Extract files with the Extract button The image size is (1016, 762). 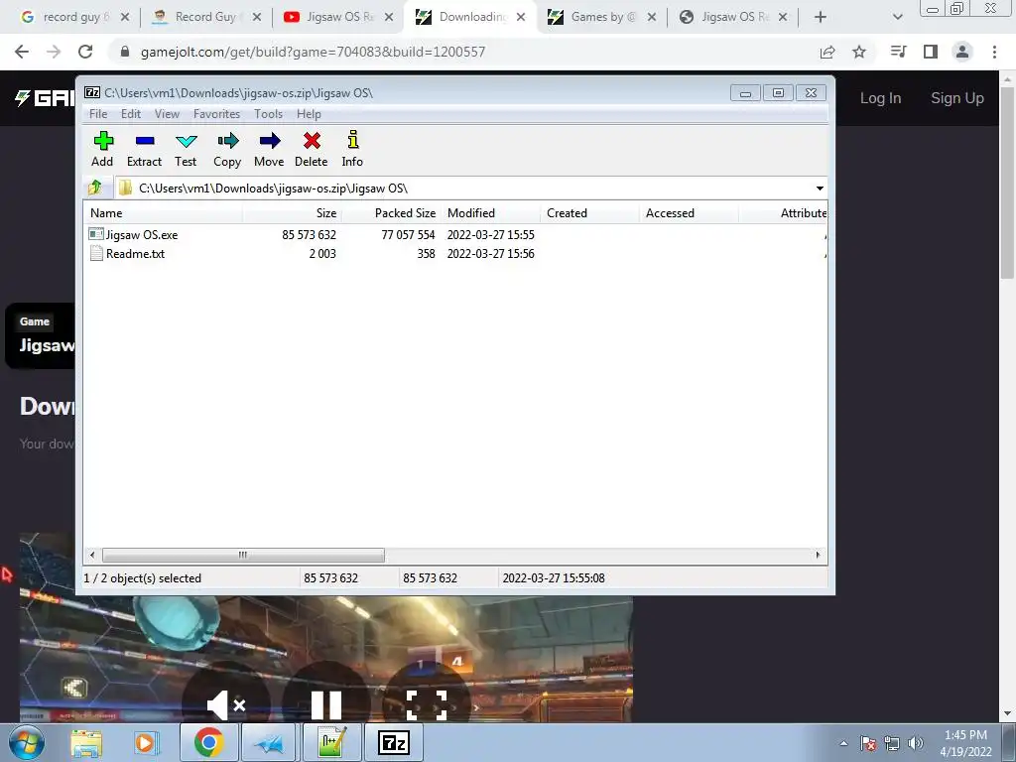pos(144,150)
